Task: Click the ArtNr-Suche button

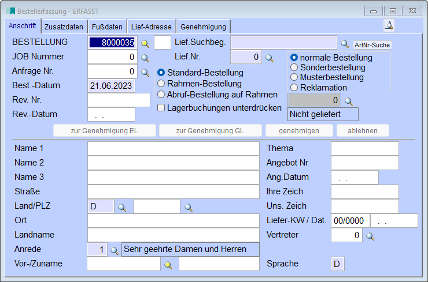Action: coord(372,45)
